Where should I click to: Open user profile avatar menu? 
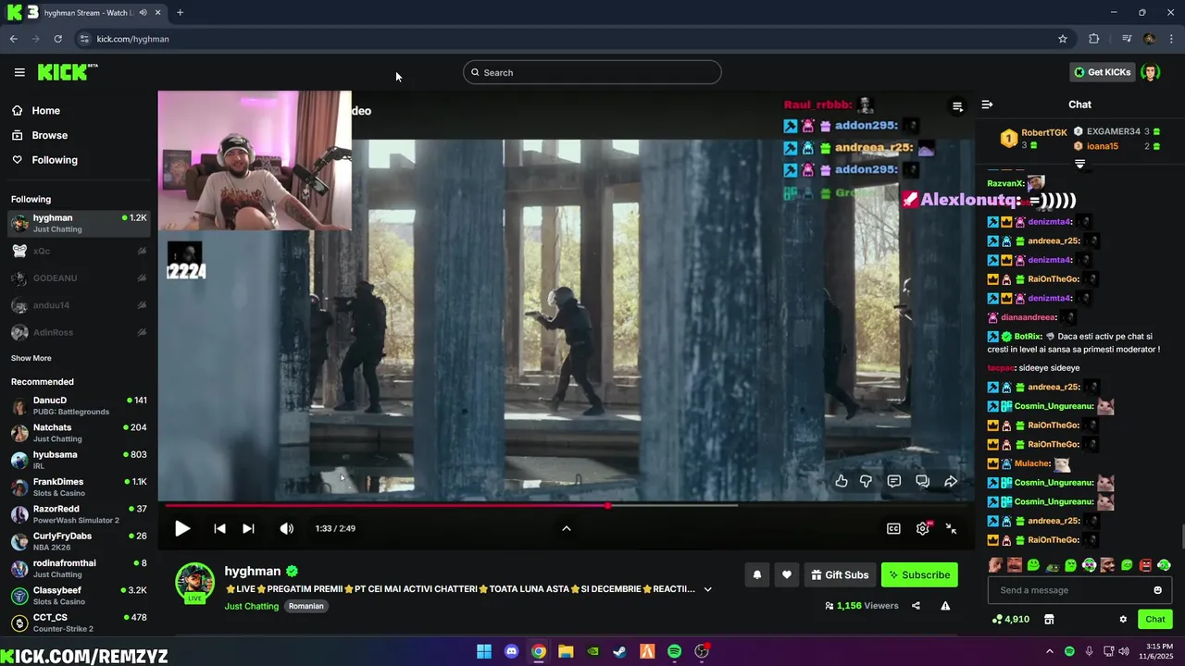click(1151, 72)
